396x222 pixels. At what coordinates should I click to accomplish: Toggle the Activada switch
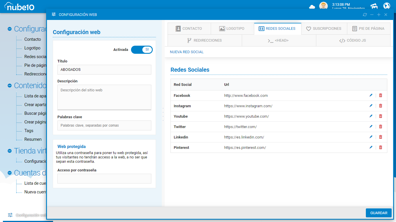tap(142, 50)
